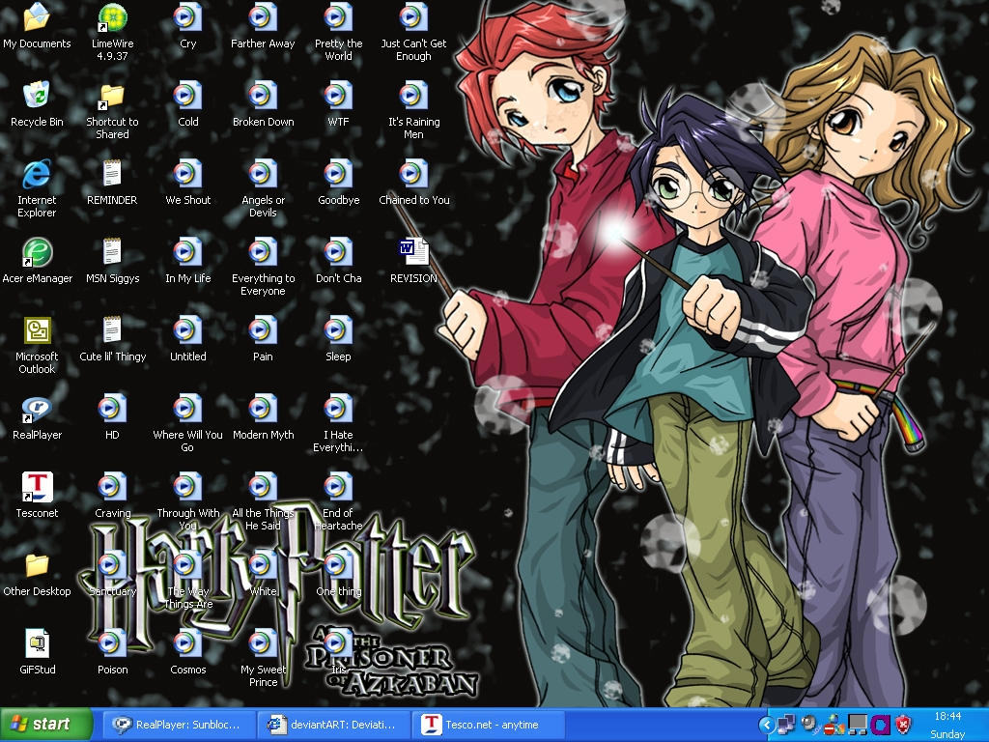Open the Acer eManager shortcut
This screenshot has height=742, width=989.
37,252
